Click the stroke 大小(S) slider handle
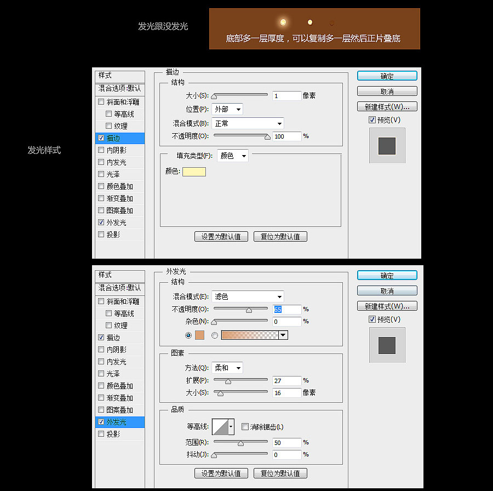Viewport: 493px width, 491px height. click(214, 96)
